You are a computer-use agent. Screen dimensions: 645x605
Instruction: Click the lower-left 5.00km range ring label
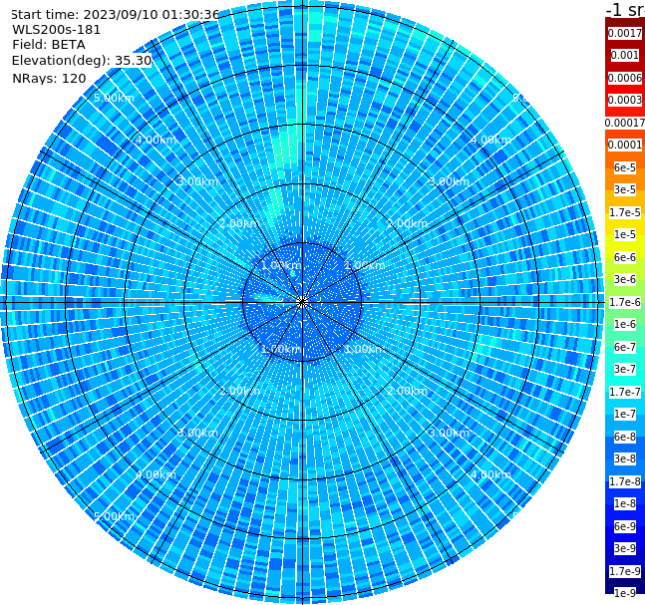[114, 516]
